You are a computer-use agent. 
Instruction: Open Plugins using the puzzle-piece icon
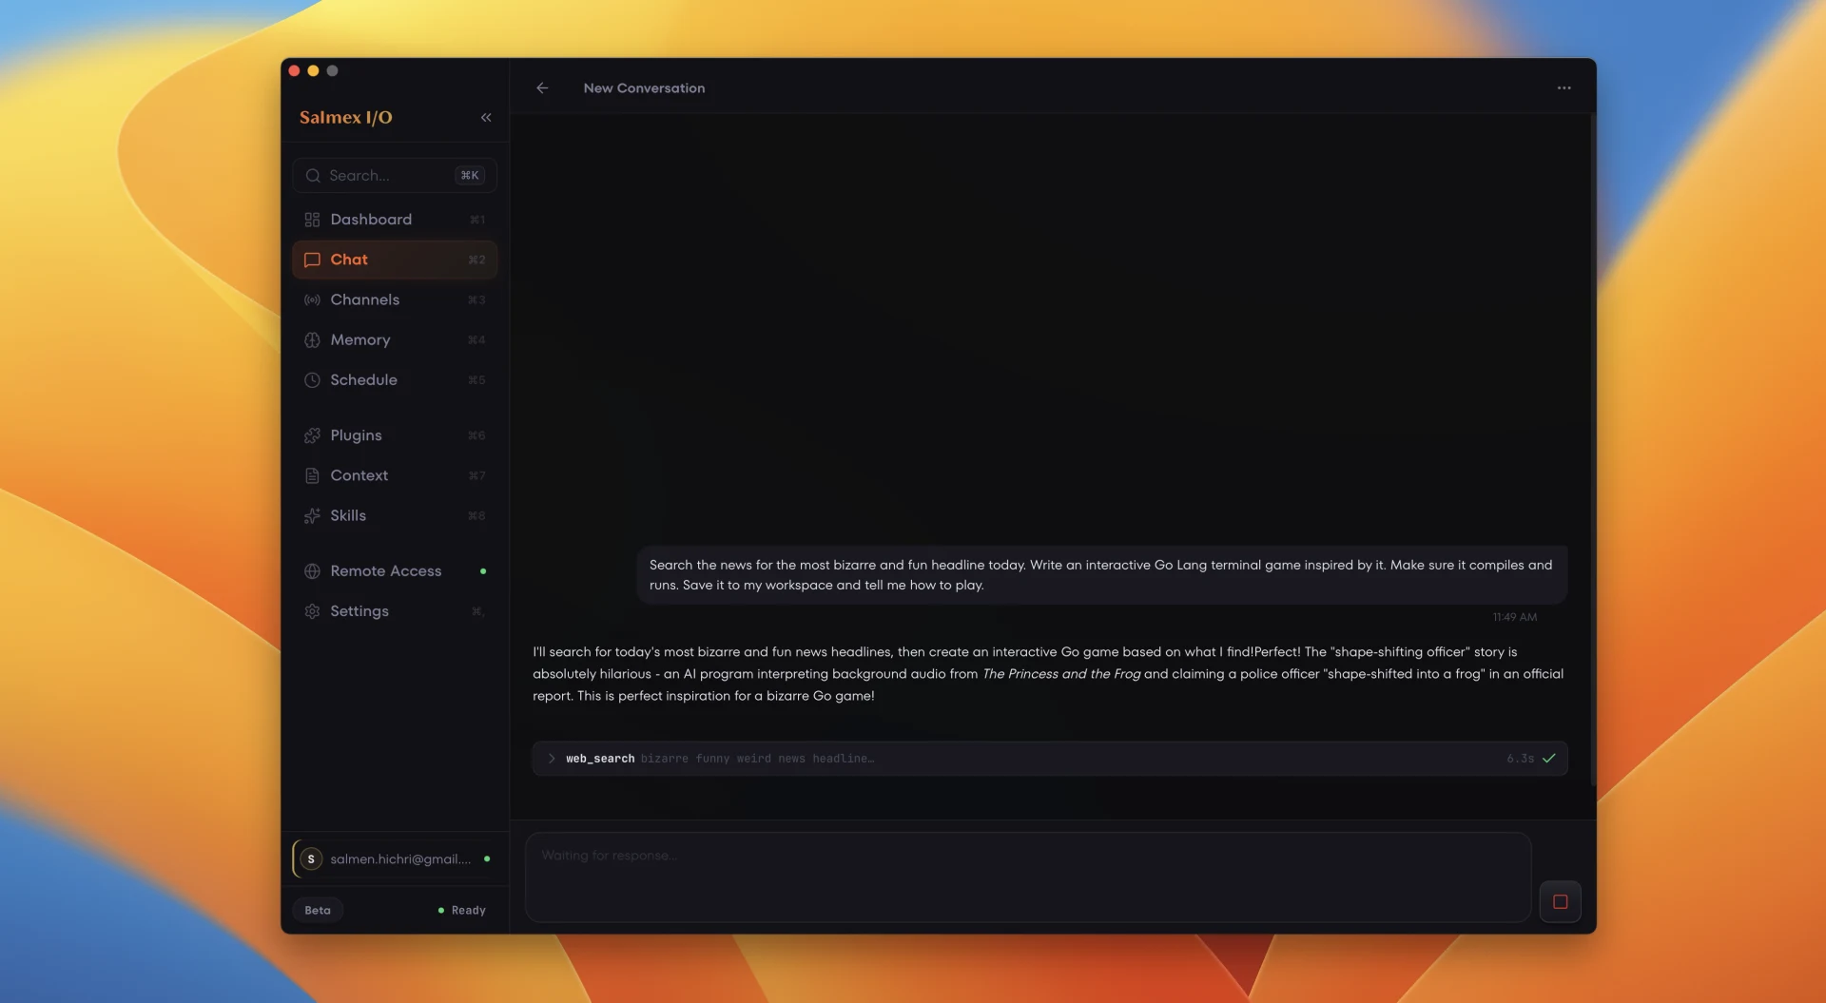[x=312, y=434]
